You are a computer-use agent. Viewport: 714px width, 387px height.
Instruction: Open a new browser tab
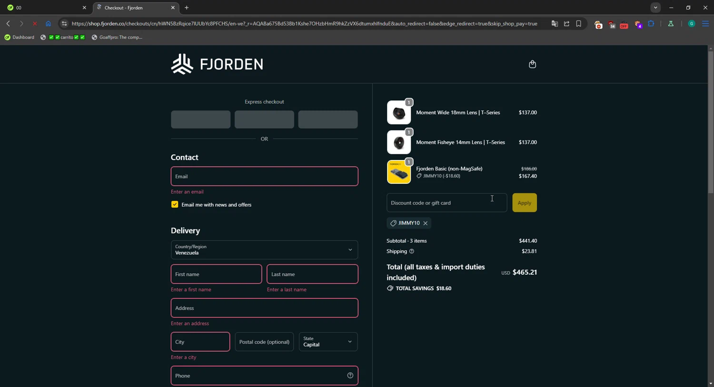point(187,8)
